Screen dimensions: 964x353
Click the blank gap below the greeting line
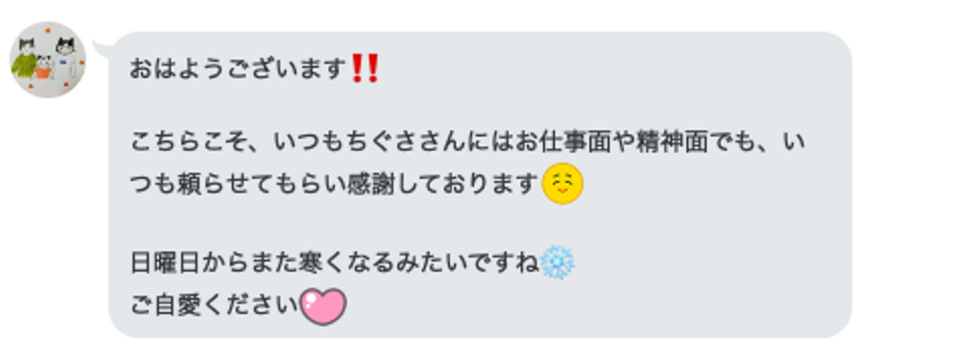(x=469, y=106)
